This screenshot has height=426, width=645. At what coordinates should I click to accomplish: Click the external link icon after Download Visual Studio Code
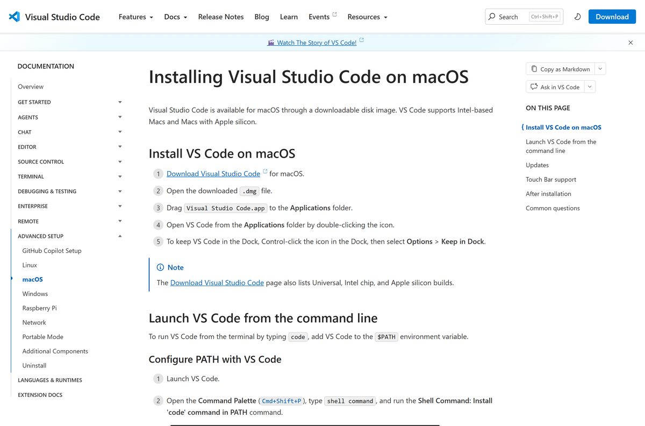tap(265, 172)
